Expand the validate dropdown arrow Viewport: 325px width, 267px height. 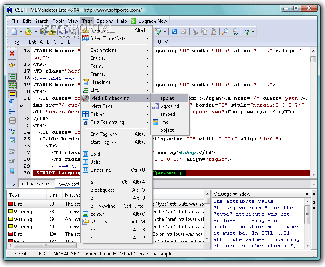165,32
